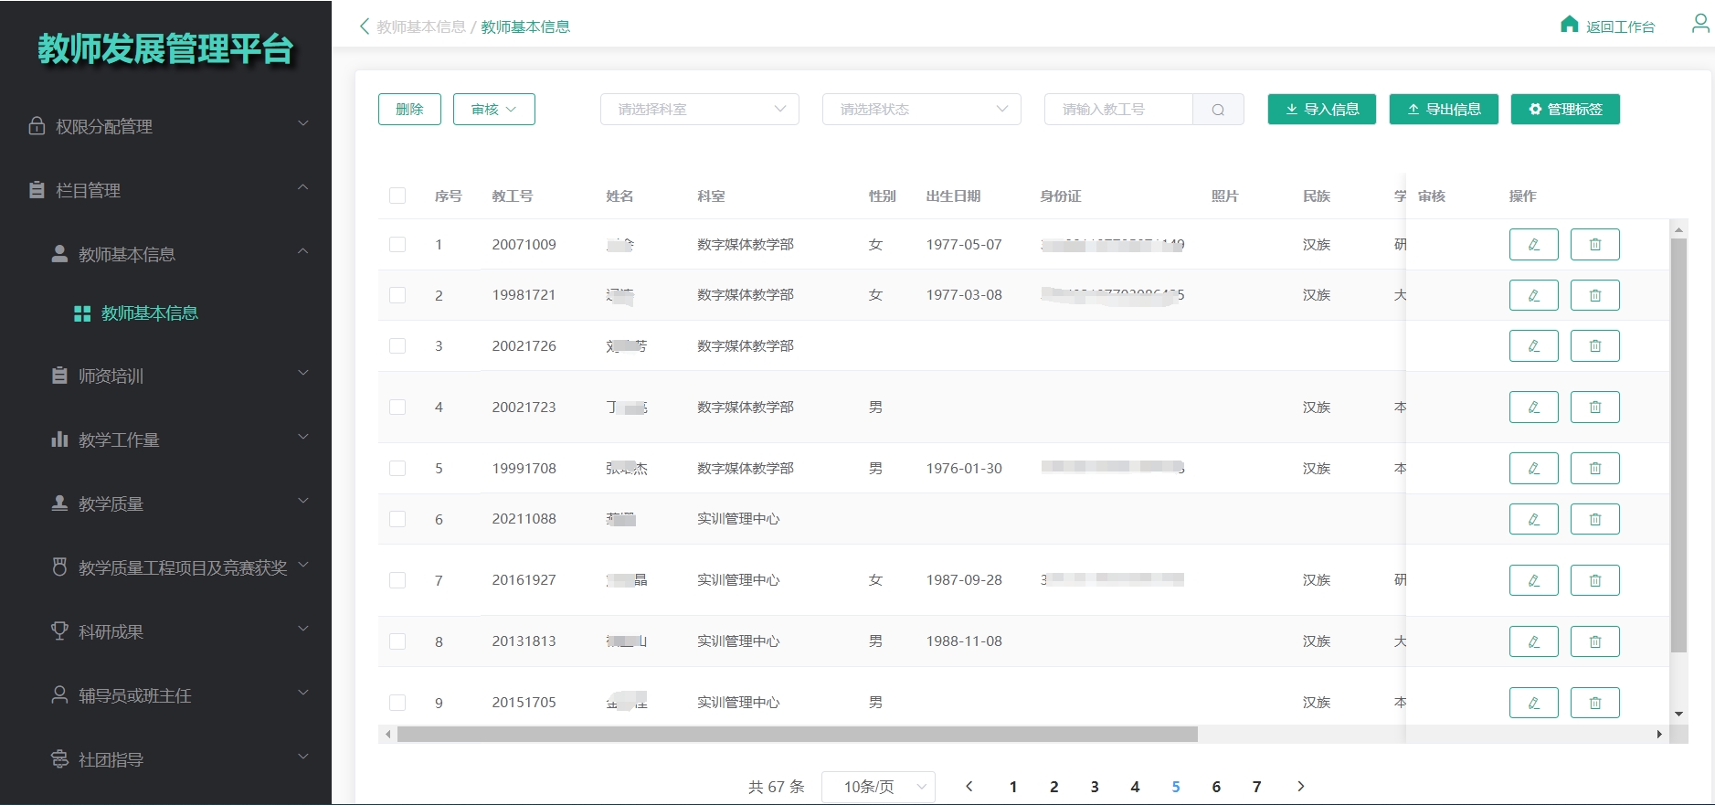Edit entry for 20131813

[1533, 641]
